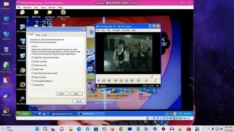
Task: Open the Colors... dialog button
Action: 62,94
